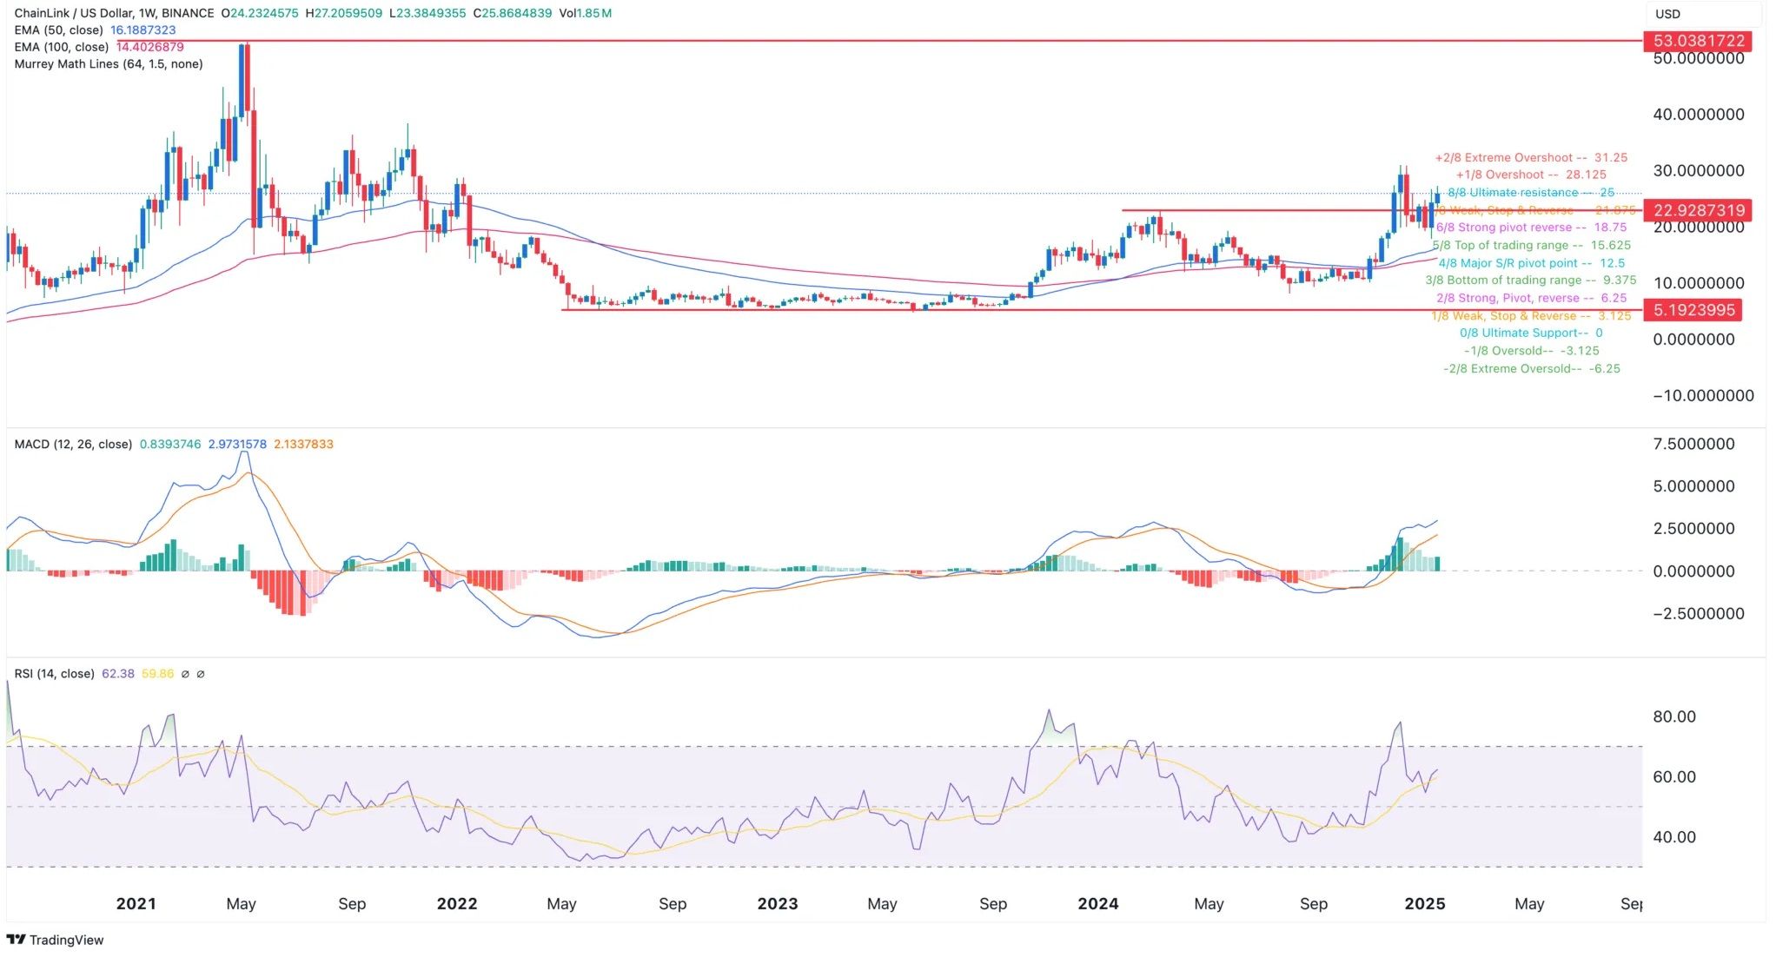The height and width of the screenshot is (957, 1776).
Task: Click RSI moving average value 59.86
Action: coord(157,674)
